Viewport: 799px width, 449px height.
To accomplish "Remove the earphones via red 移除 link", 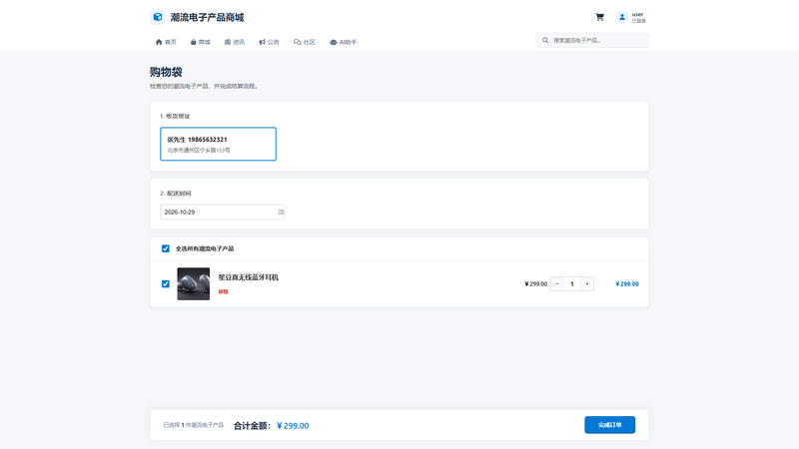I will (223, 291).
